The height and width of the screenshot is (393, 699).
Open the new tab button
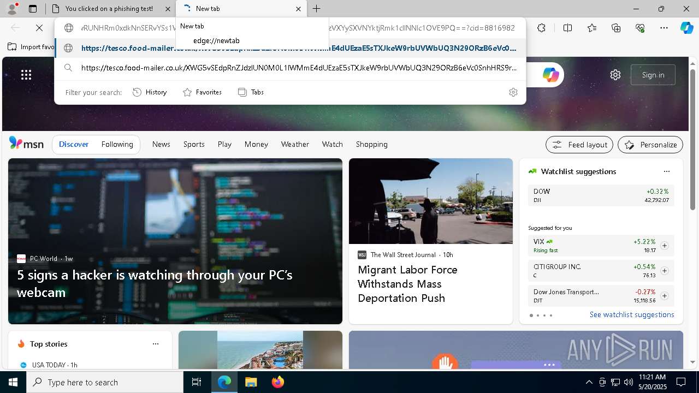point(316,9)
